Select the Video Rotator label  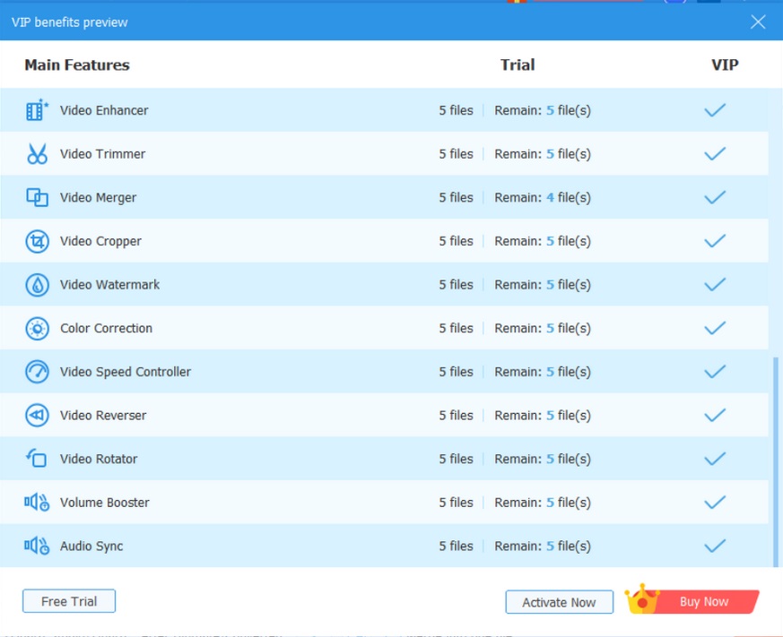click(99, 459)
